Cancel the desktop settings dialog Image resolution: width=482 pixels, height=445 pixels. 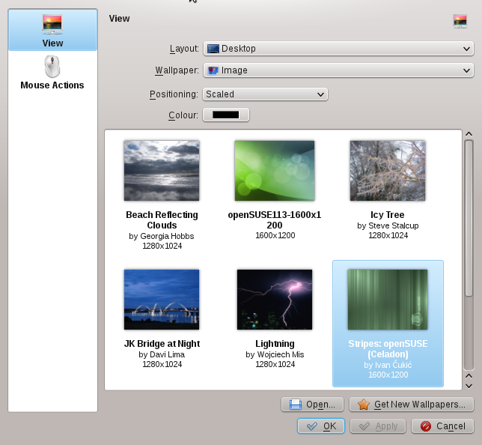click(442, 426)
